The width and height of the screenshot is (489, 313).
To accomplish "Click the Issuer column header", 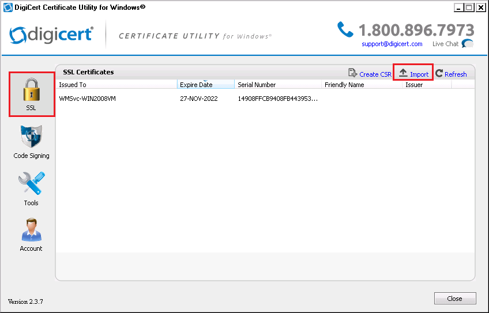I will [x=426, y=85].
